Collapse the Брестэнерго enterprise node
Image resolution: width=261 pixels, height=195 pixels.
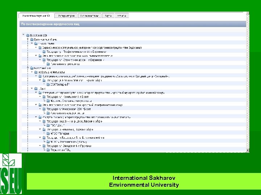click(36, 117)
